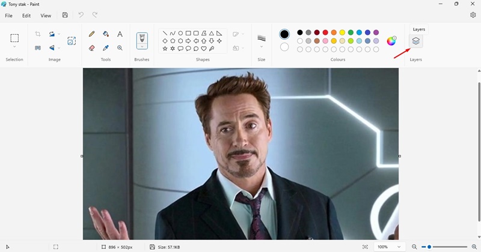Select Colour 1 black primary circle
Image resolution: width=481 pixels, height=252 pixels.
284,34
